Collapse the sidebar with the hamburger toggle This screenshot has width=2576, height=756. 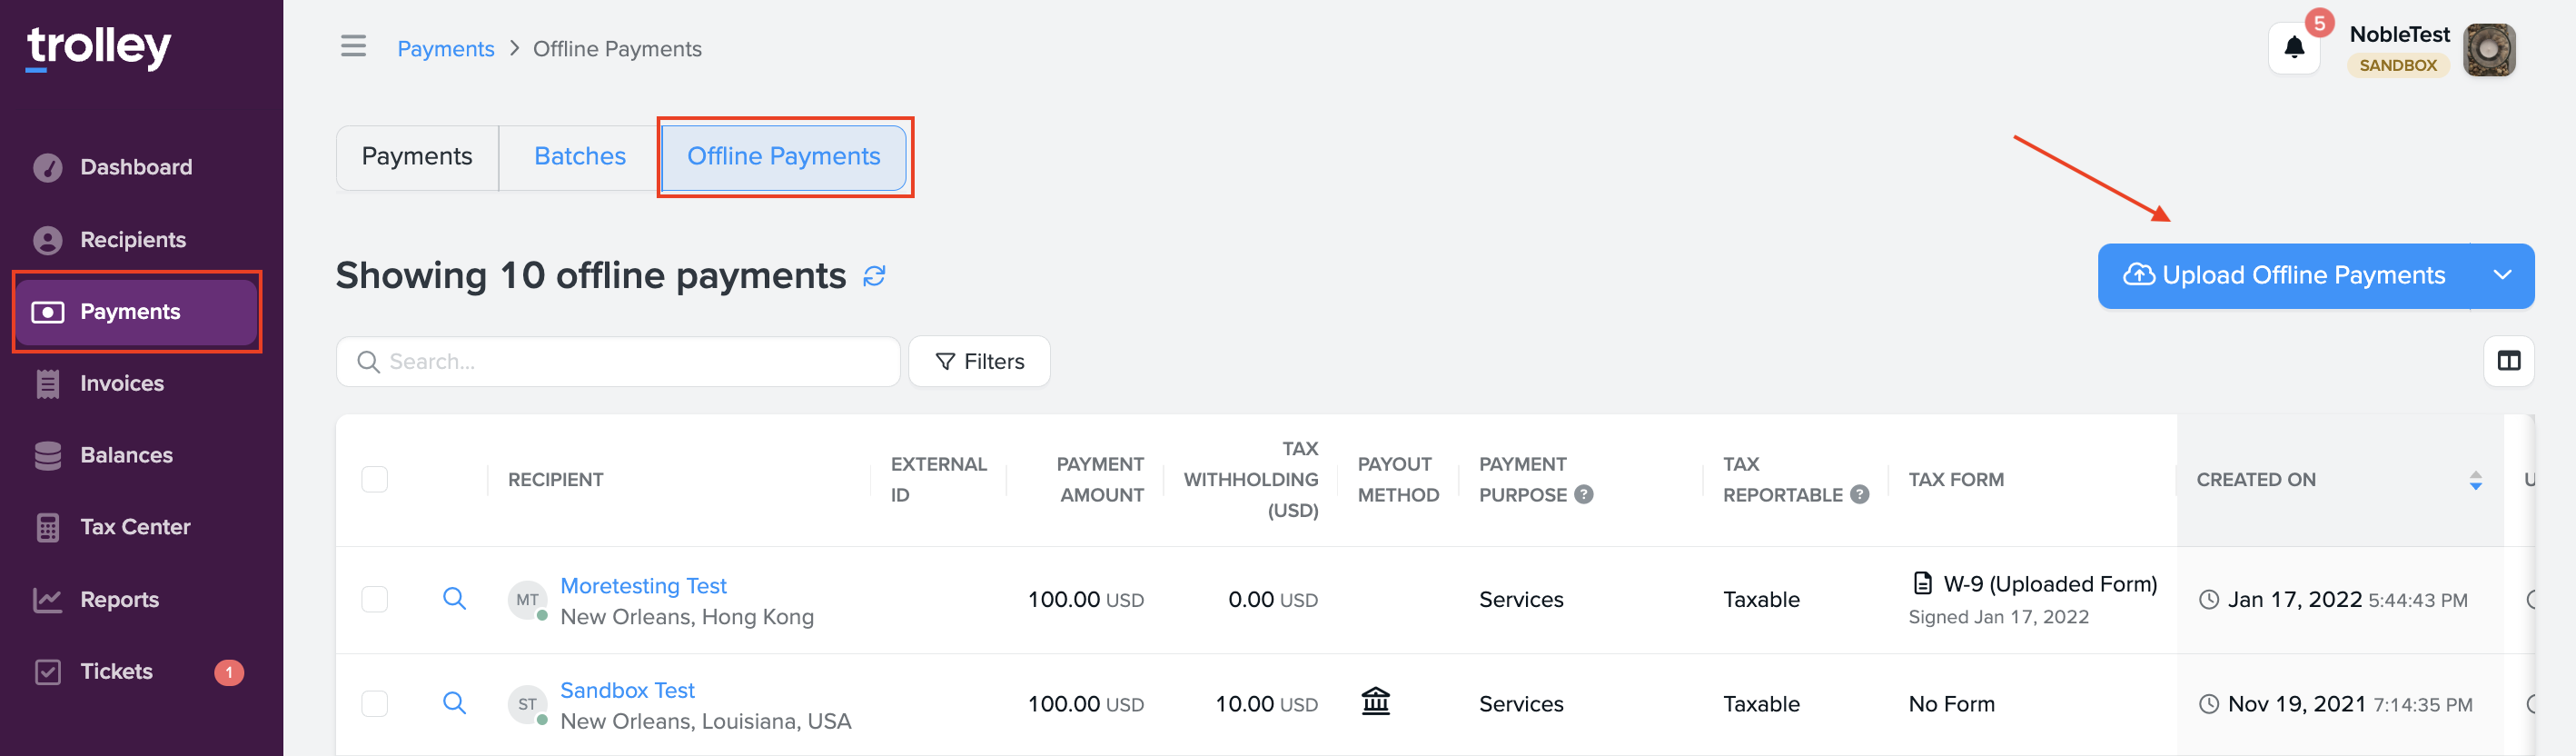coord(352,46)
